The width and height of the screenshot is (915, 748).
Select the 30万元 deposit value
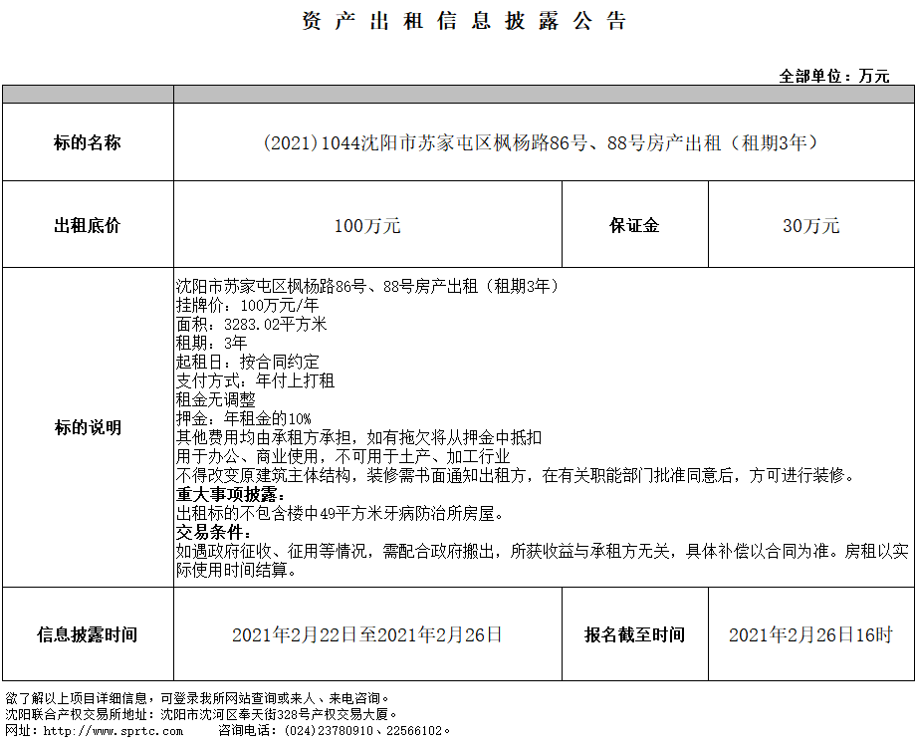(x=810, y=226)
